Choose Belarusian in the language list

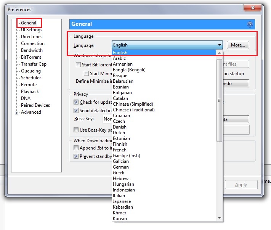164,81
